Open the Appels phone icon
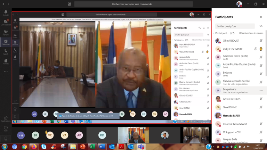The width and height of the screenshot is (267, 150). click(x=6, y=52)
